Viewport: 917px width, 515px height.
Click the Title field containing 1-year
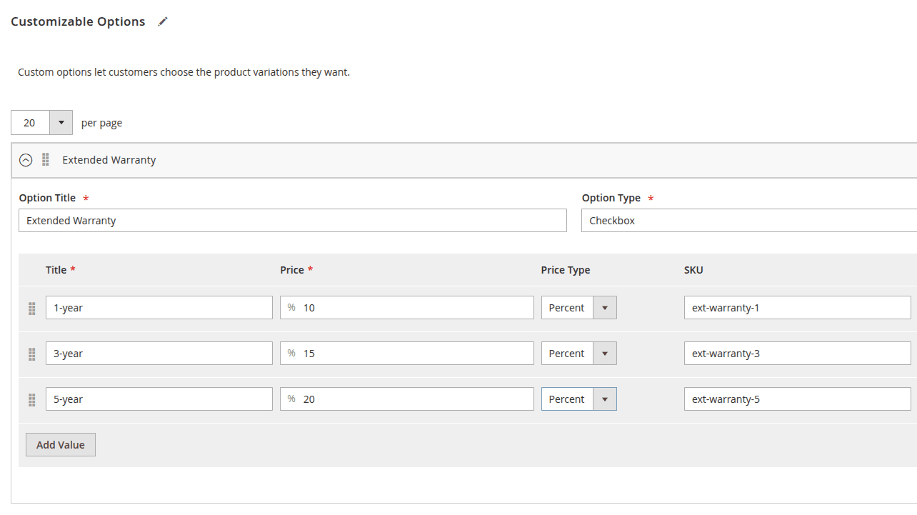[159, 307]
